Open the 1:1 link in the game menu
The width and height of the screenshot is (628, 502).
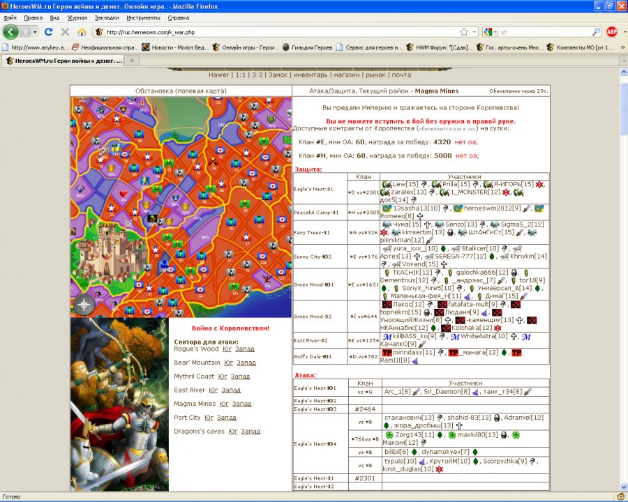pos(241,75)
